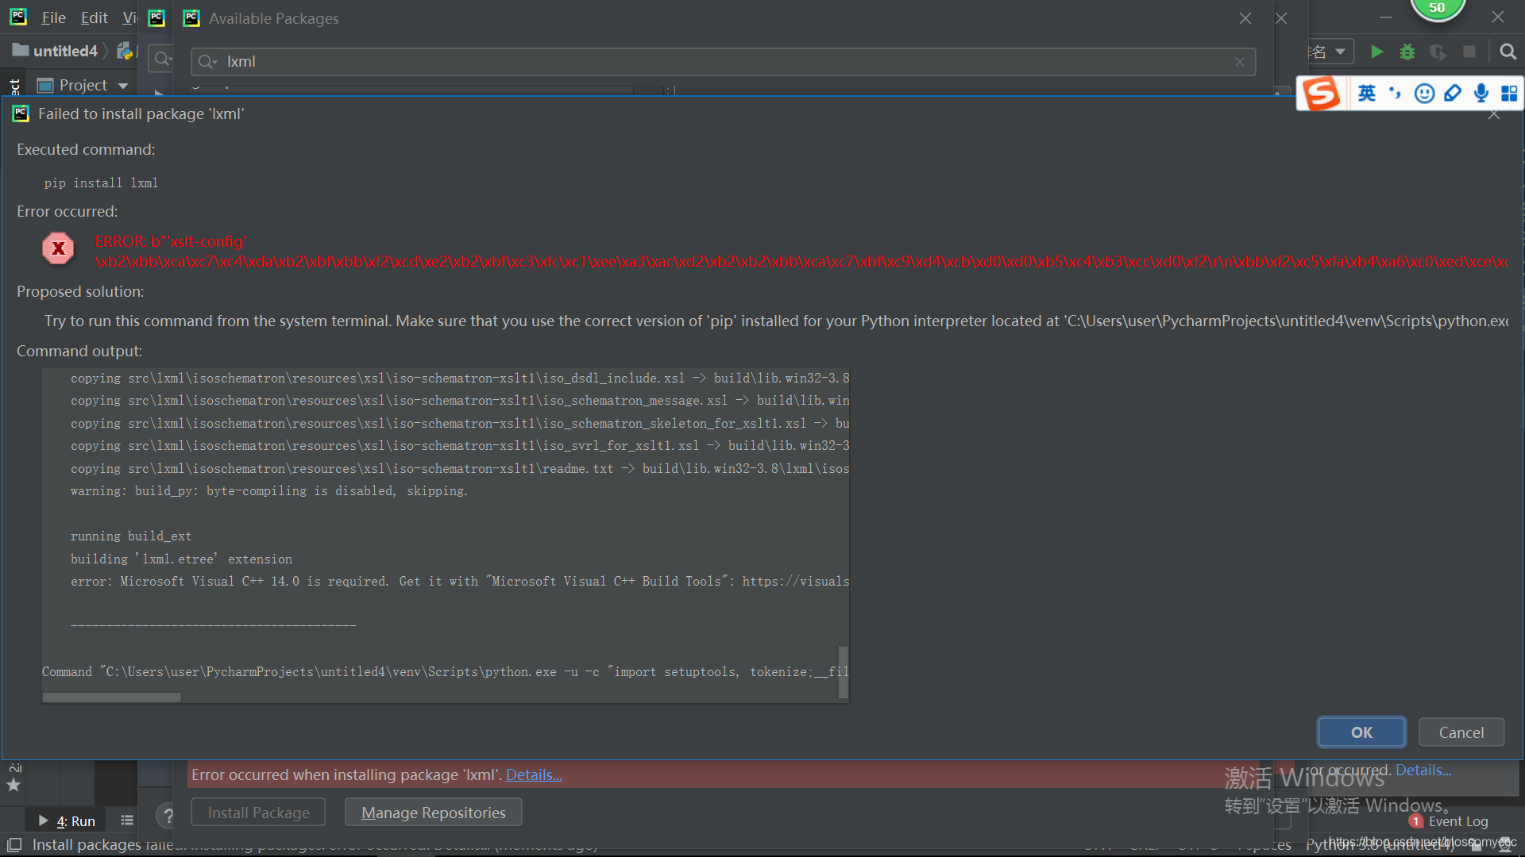This screenshot has width=1525, height=857.
Task: Click the pip install lxml command text
Action: [x=101, y=183]
